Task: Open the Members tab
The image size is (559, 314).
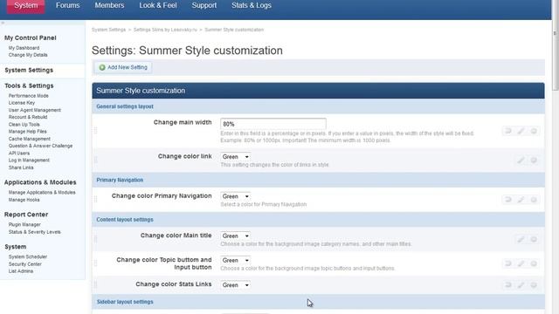Action: pos(109,5)
